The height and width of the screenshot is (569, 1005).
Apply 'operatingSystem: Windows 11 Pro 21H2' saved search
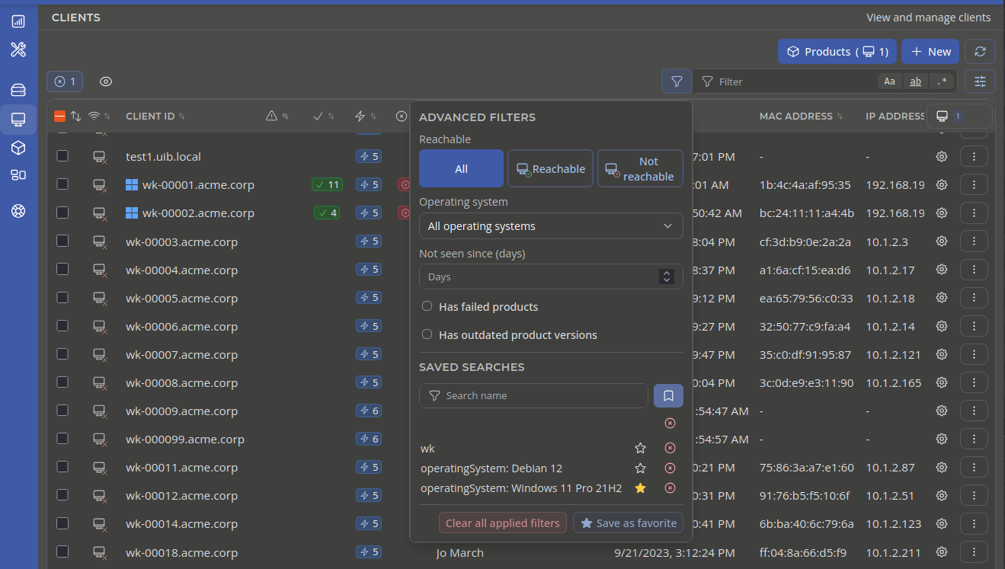point(521,488)
